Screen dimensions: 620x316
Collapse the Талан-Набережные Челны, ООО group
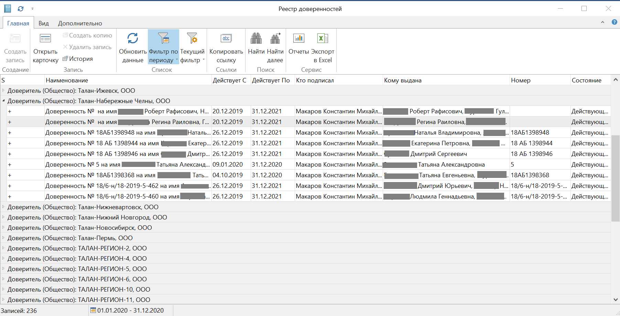[x=3, y=101]
